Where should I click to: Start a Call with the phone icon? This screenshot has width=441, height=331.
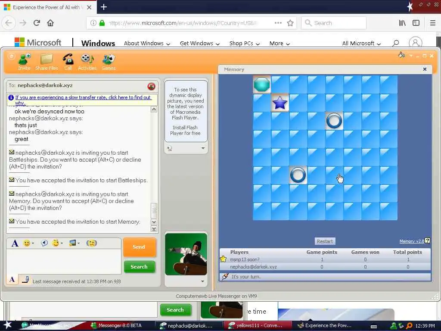pyautogui.click(x=68, y=62)
